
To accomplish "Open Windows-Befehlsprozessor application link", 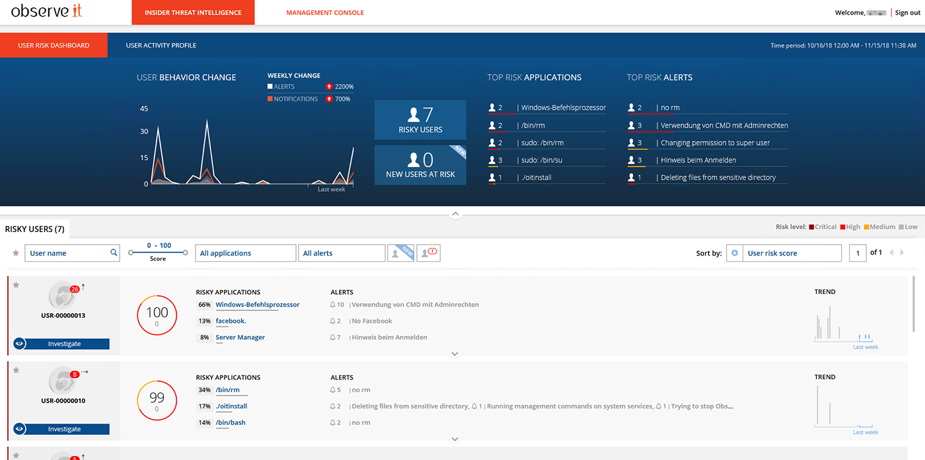I will (258, 305).
